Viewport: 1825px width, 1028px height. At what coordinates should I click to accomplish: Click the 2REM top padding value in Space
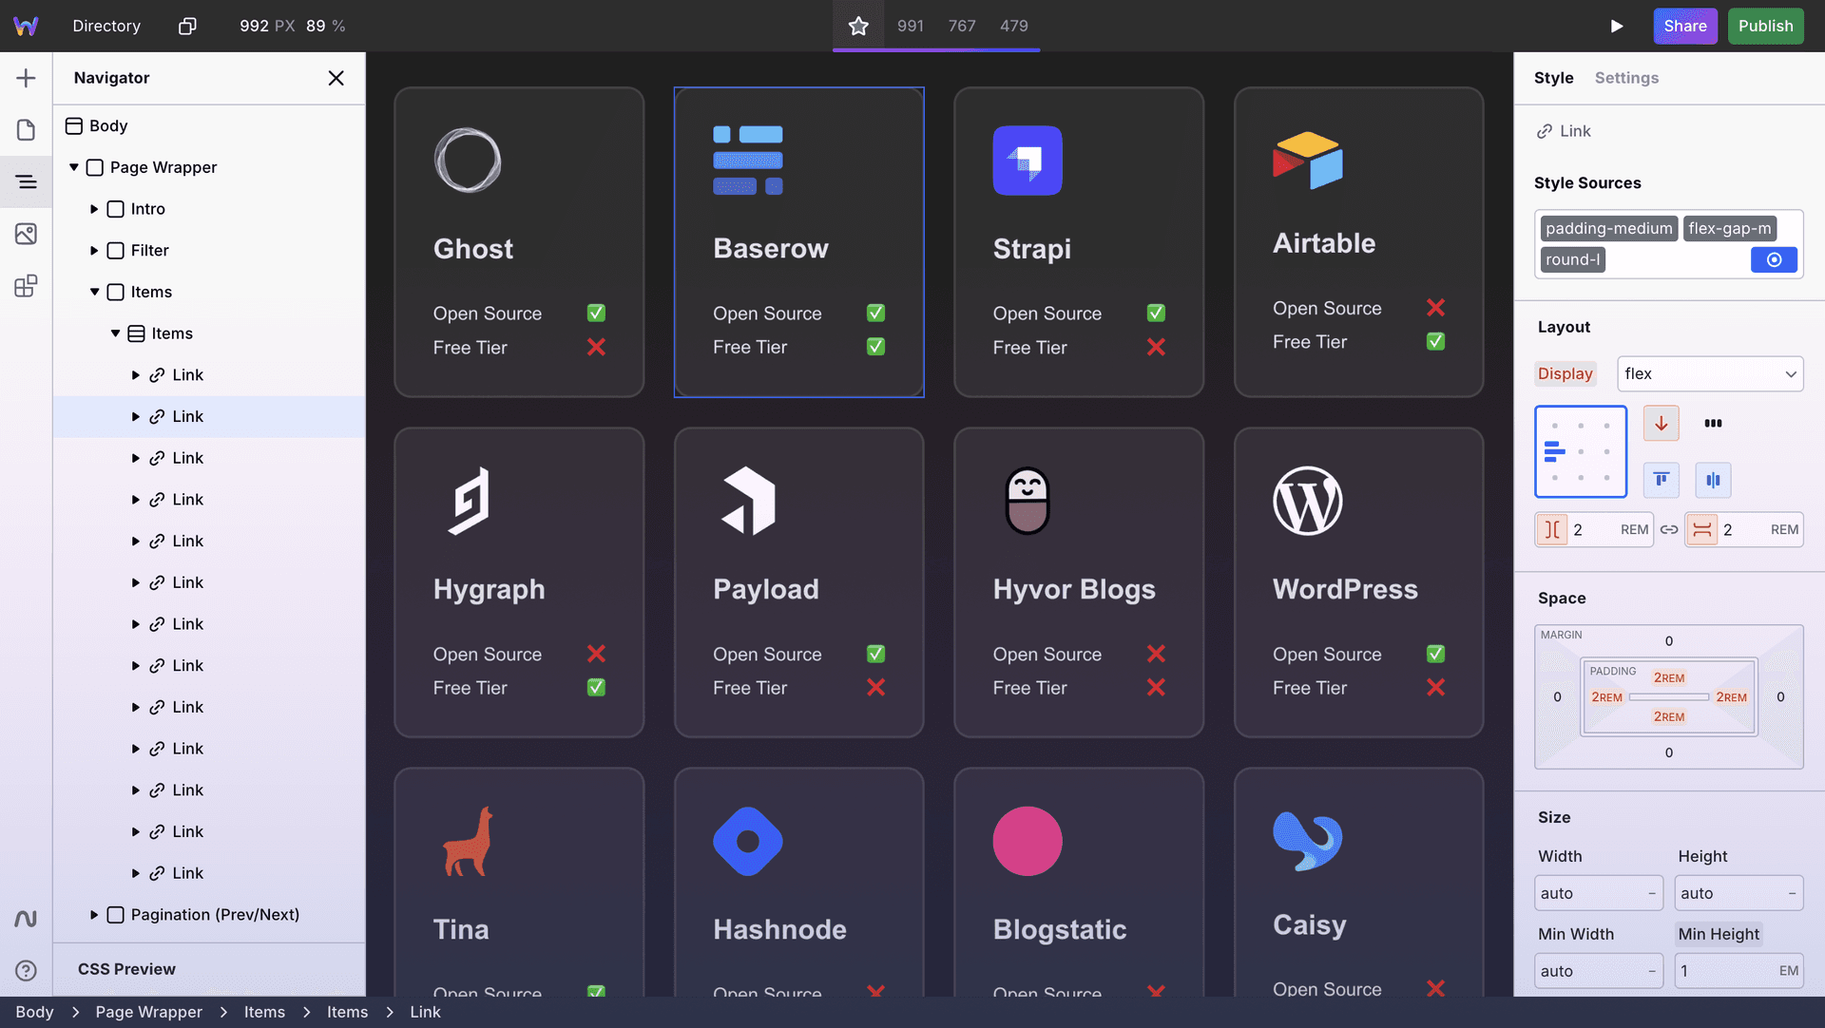pos(1668,677)
